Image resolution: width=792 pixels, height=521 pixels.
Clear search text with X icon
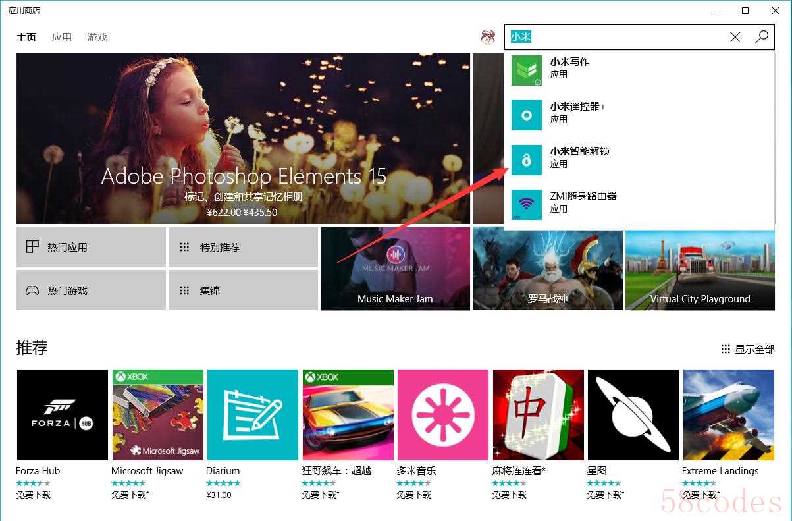click(735, 37)
